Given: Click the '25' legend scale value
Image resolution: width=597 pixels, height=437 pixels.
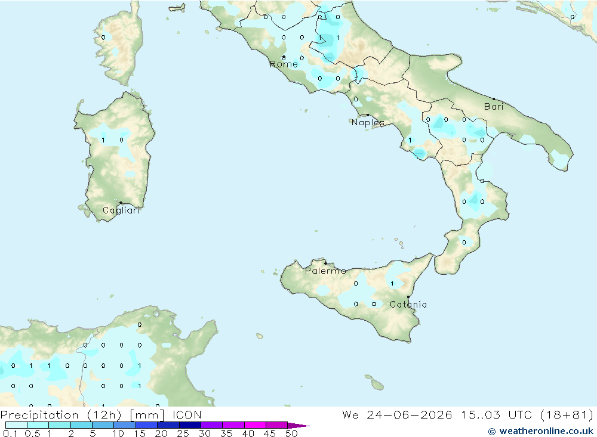Looking at the screenshot, I should (183, 433).
